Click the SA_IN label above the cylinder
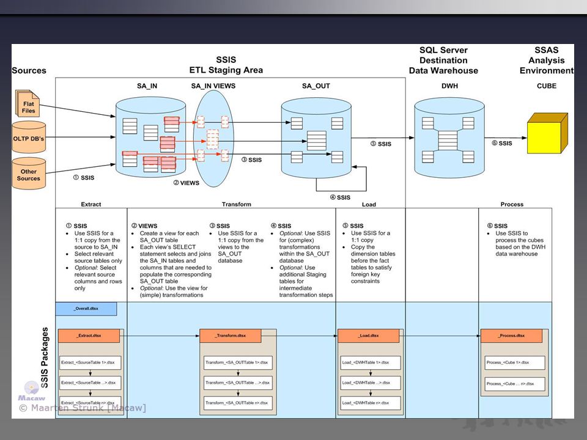The height and width of the screenshot is (440, 587). [147, 86]
